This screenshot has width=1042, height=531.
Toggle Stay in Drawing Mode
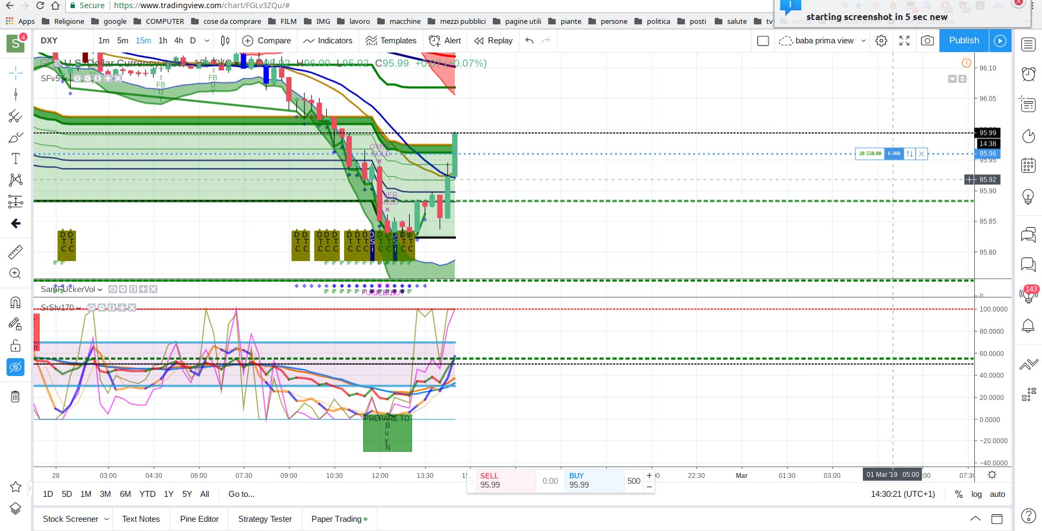pos(16,324)
